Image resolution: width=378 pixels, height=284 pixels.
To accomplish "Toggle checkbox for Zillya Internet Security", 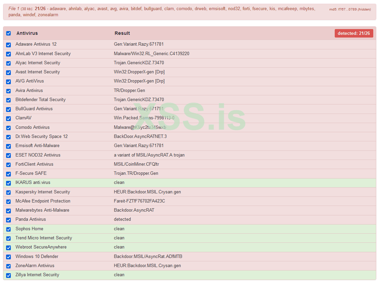I will (8, 275).
